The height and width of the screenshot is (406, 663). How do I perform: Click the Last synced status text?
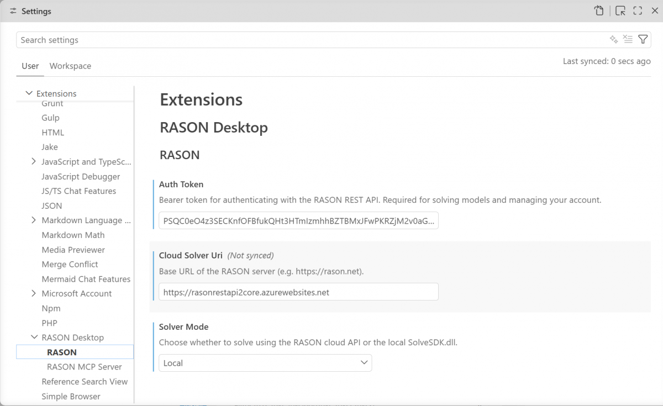tap(607, 61)
